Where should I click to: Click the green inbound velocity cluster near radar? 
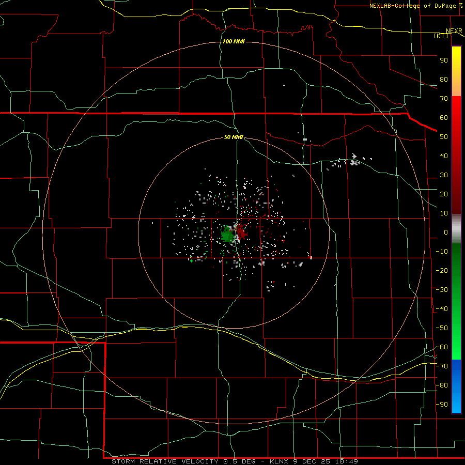point(228,235)
